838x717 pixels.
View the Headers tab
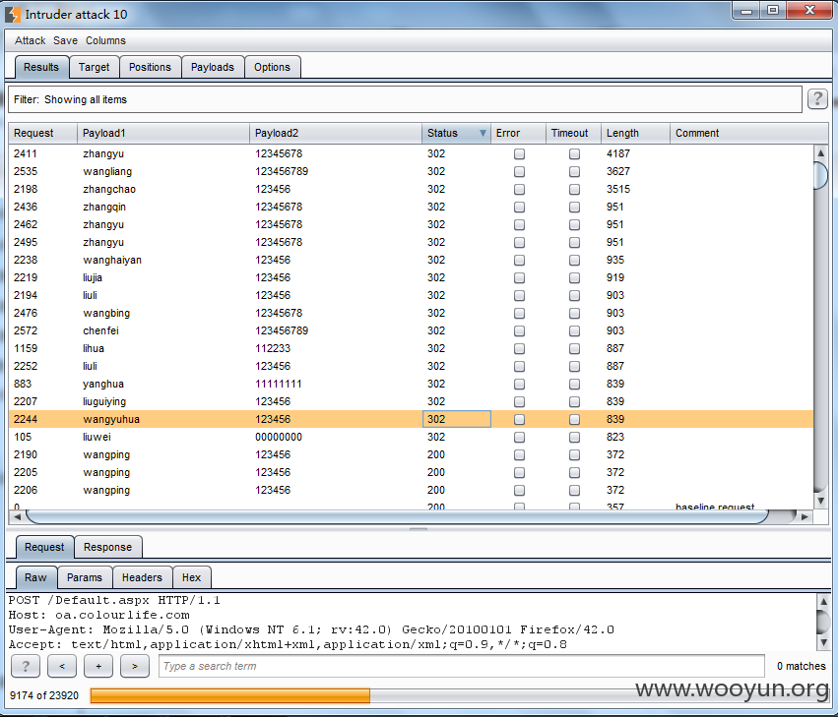click(142, 577)
